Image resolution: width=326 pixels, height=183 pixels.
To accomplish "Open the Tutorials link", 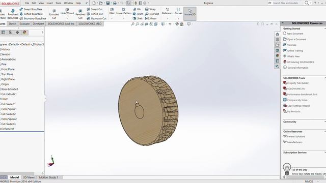I will click(x=291, y=45).
